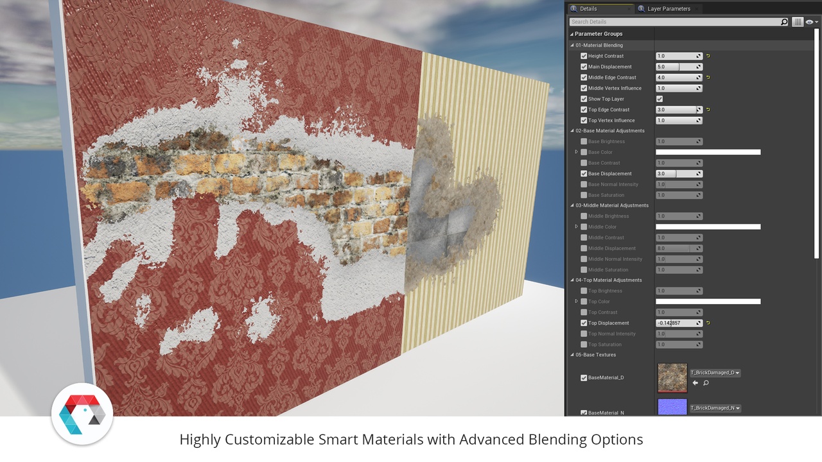Open the T_BrickDamaged_D texture dropdown
This screenshot has height=462, width=822.
(715, 373)
